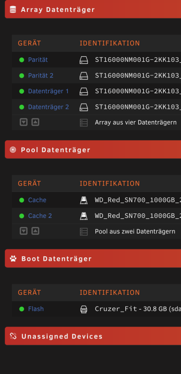181x374 pixels.
Task: Click IDENTIFIKATION column header in Pool table
Action: click(110, 184)
